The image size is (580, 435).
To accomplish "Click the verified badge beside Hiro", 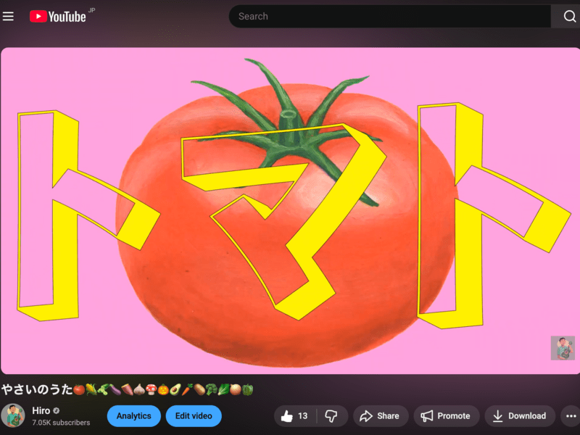I will point(57,410).
